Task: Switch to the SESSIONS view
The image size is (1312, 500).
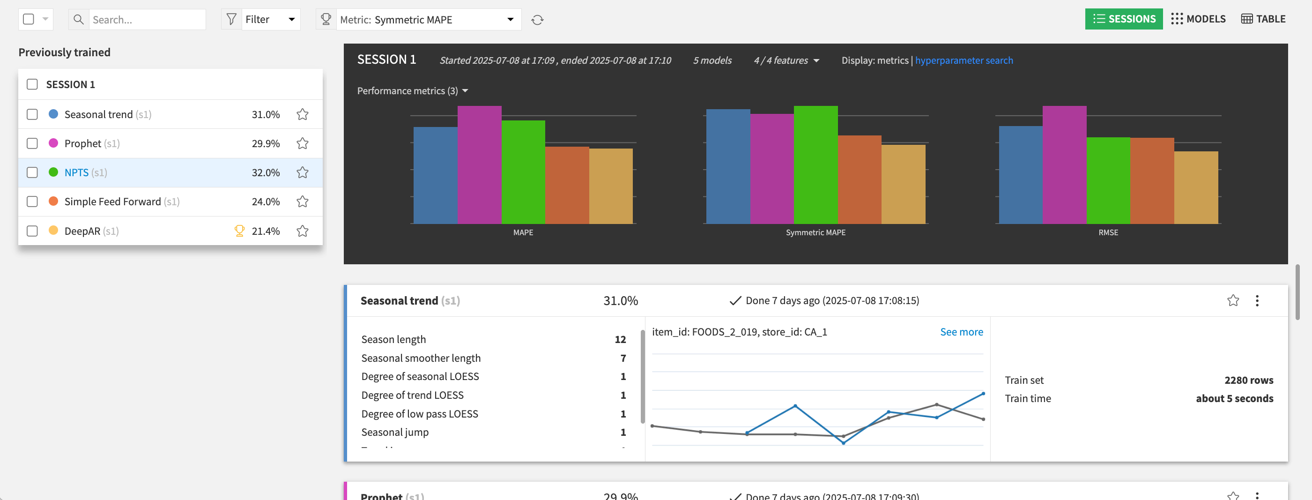Action: point(1124,19)
